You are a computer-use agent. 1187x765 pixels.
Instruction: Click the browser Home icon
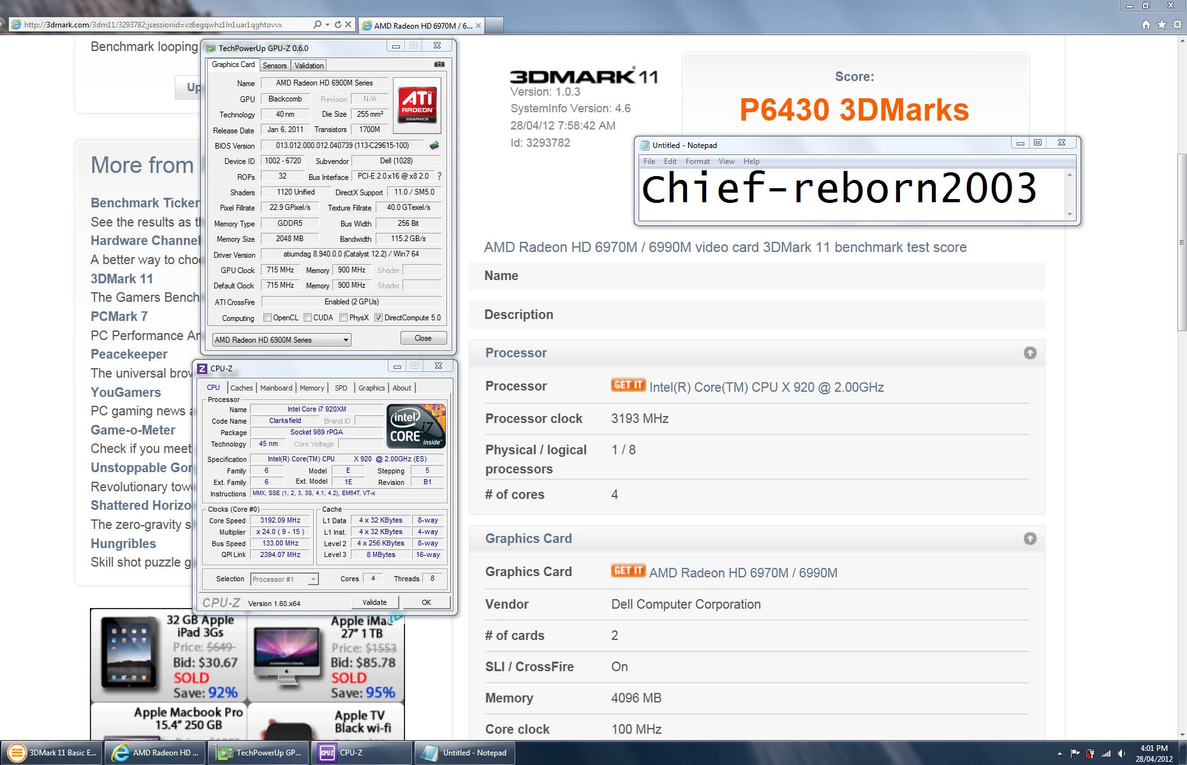pos(1146,25)
